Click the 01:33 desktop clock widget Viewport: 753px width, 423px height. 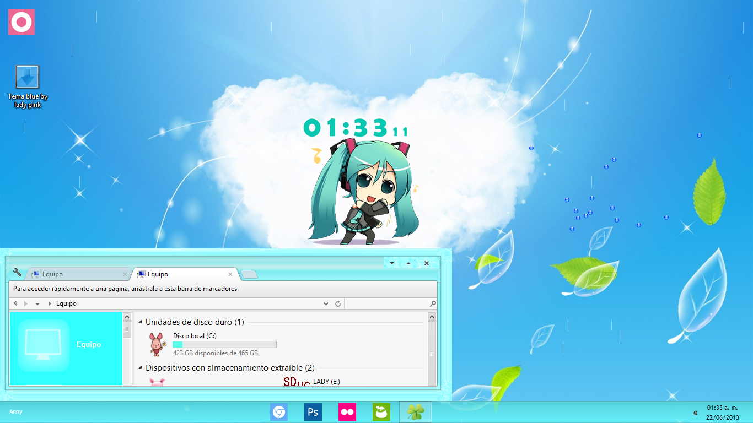click(x=356, y=128)
